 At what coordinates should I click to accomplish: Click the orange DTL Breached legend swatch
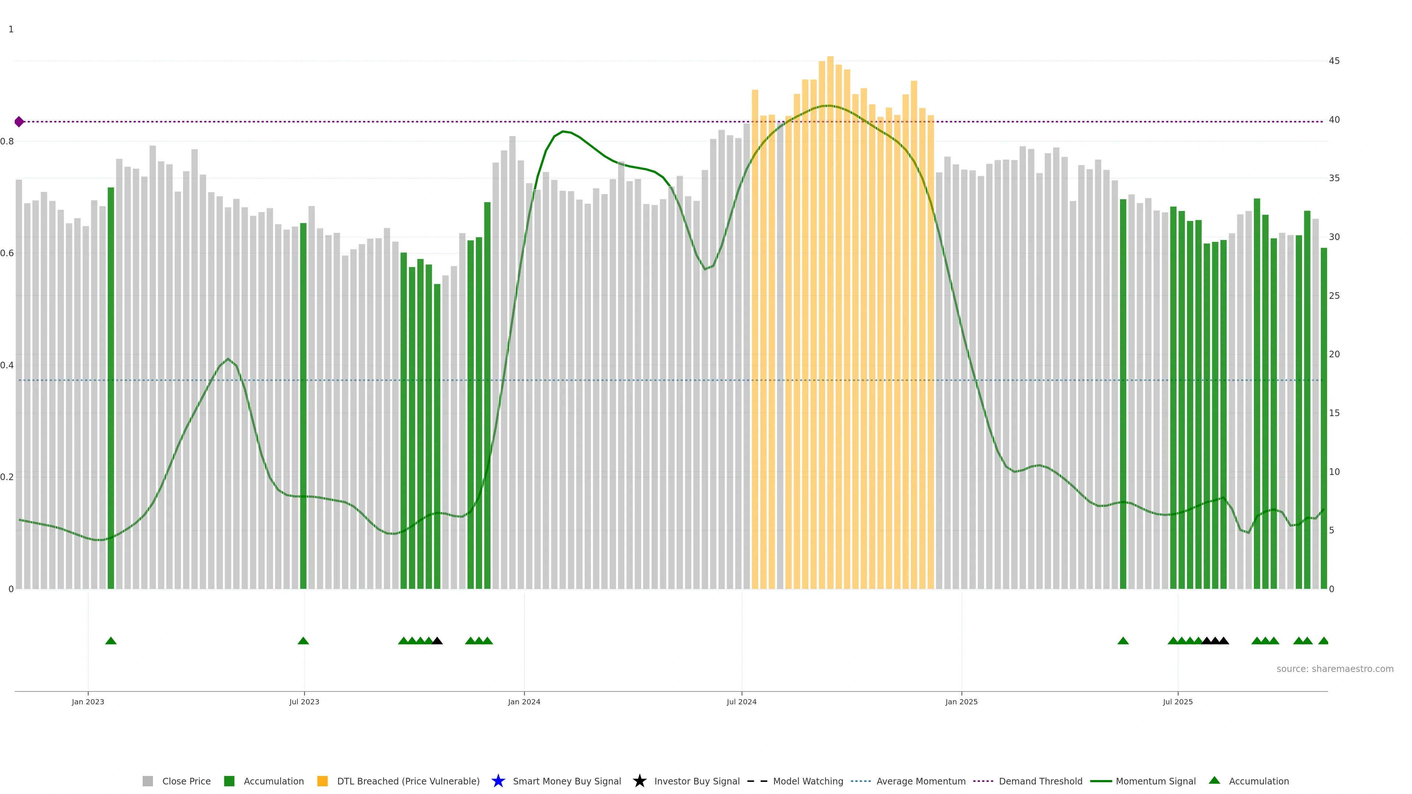322,781
